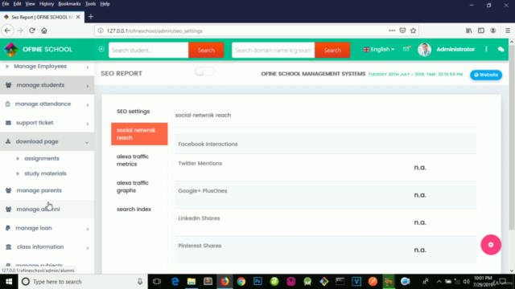Show site information icon in address bar
The height and width of the screenshot is (289, 515).
pos(101,31)
